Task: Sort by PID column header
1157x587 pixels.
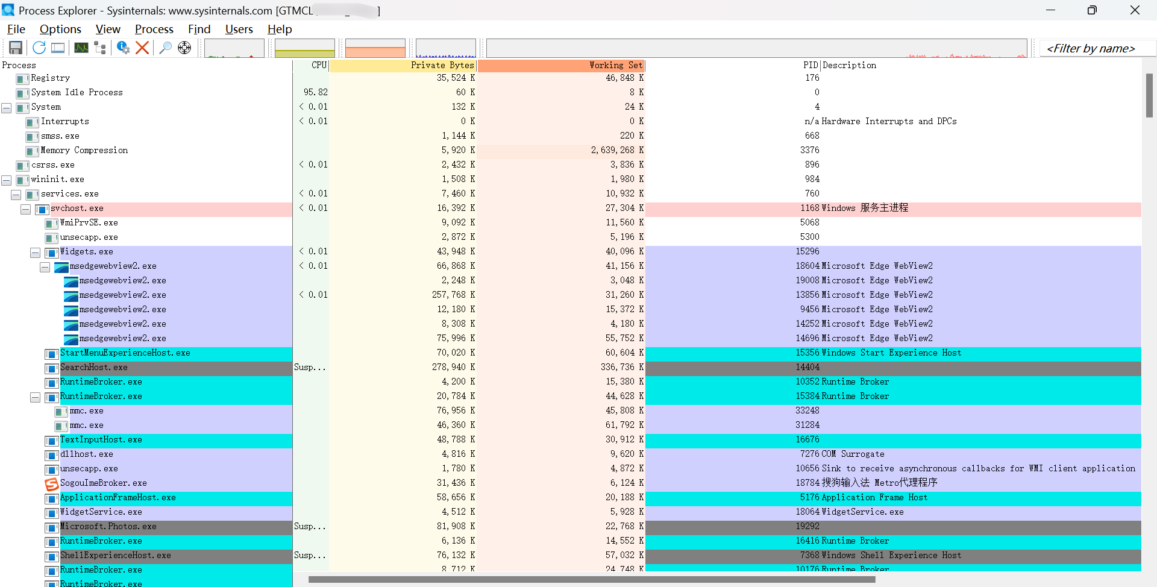Action: click(733, 65)
